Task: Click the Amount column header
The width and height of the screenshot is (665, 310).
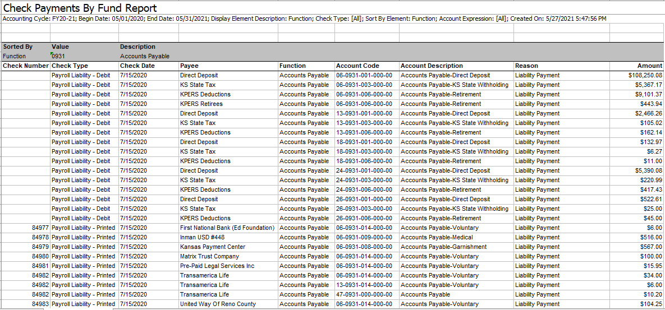Action: click(x=636, y=66)
